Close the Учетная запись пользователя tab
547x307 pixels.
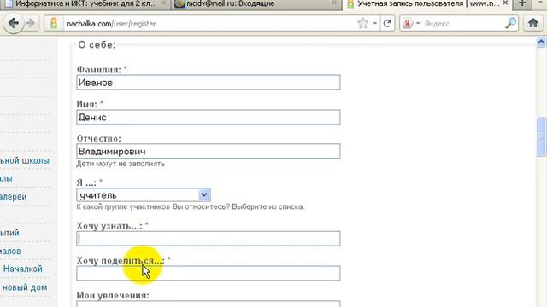click(505, 3)
